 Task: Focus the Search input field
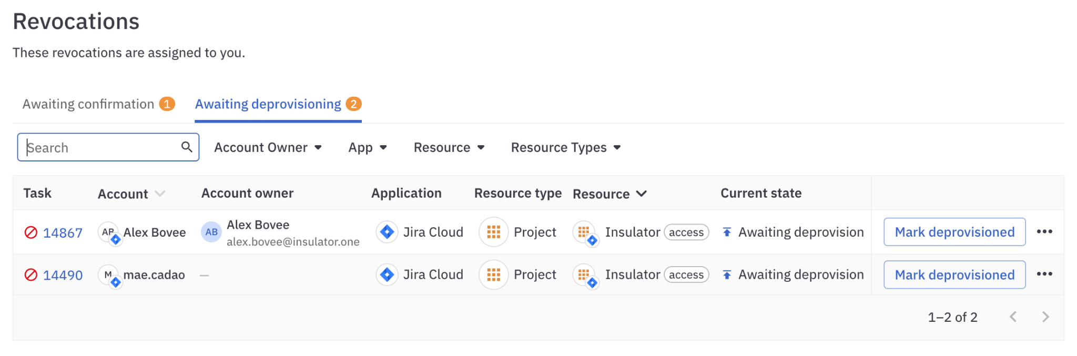pos(100,148)
